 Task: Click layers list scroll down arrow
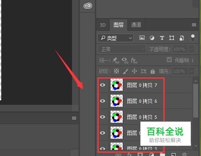196,146
